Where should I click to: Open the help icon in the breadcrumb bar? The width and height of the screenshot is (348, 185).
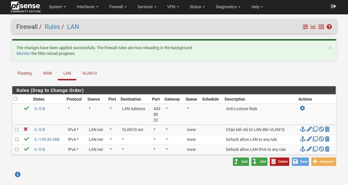(329, 27)
